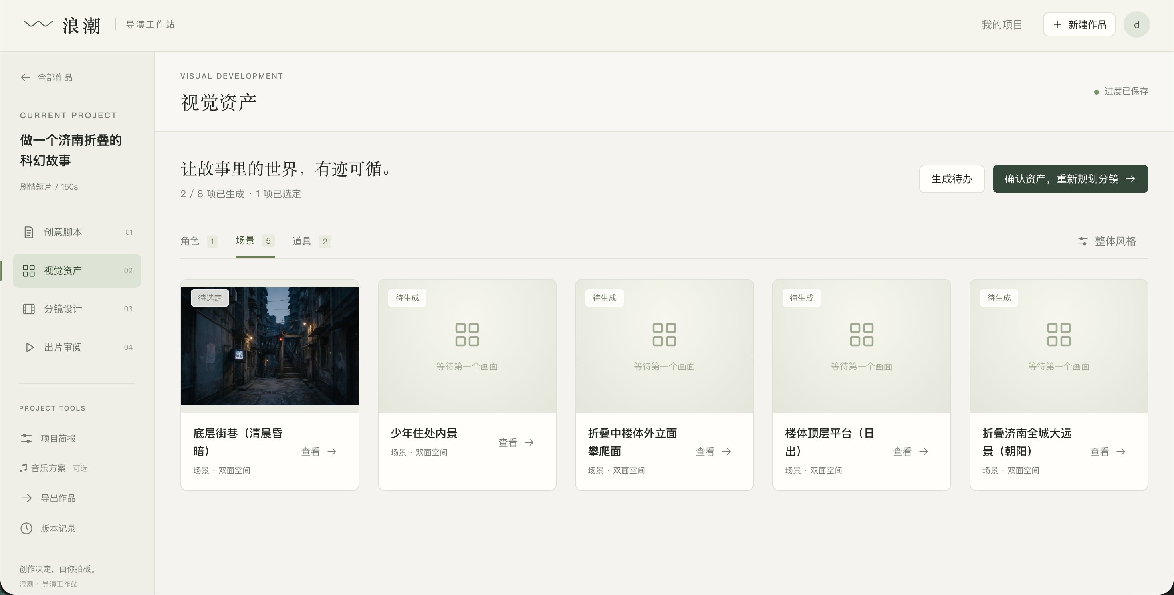Open the dark alley scene thumbnail
This screenshot has height=595, width=1174.
270,346
